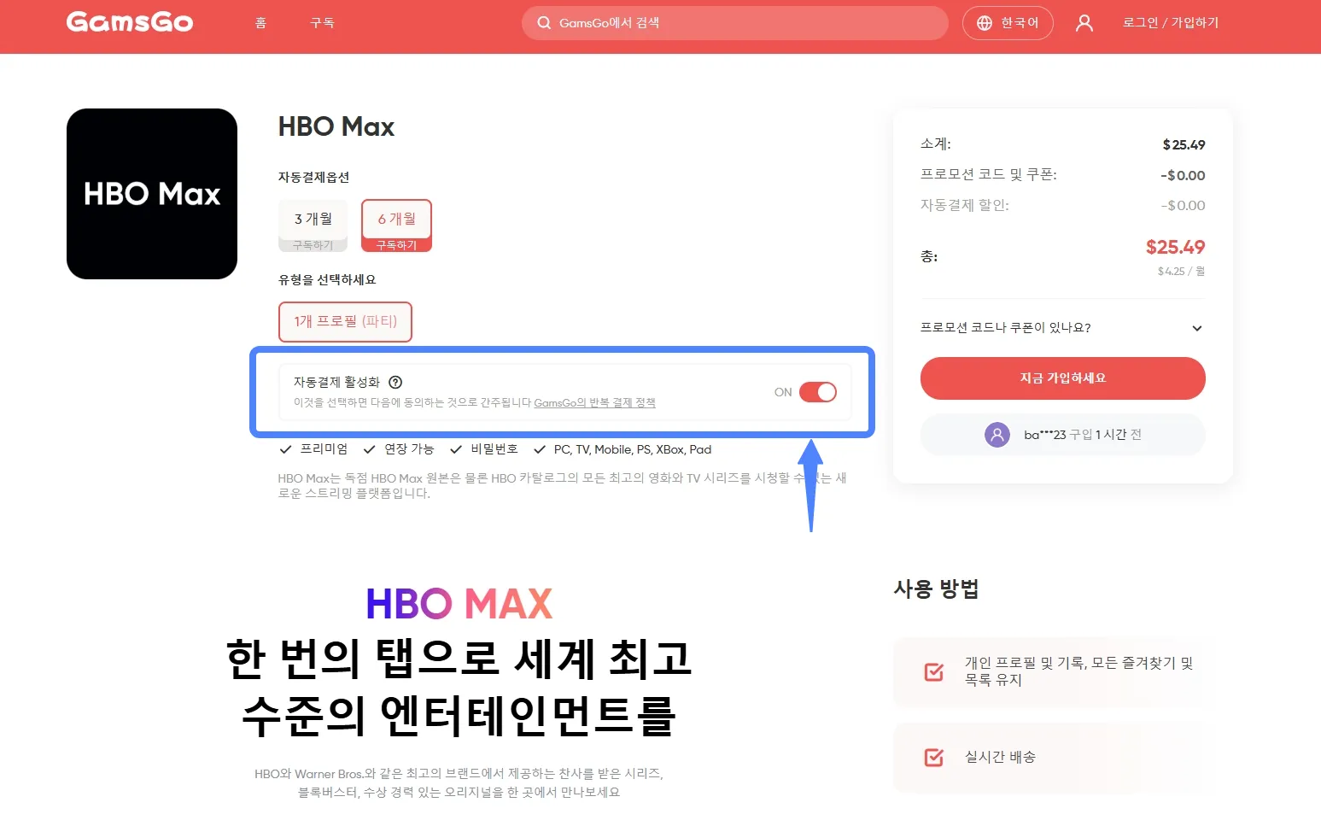Select the 6개월 subscription option
Screen dimensions: 1321x826
[397, 226]
